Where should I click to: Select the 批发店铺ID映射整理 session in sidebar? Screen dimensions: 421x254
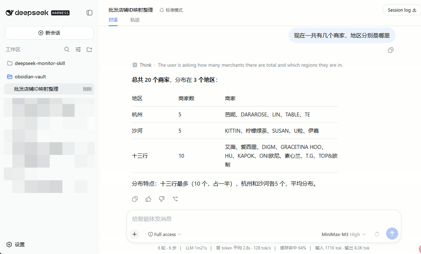pos(49,89)
